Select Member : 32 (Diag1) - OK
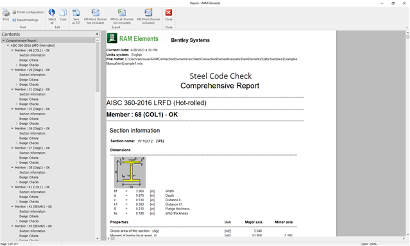410x246 pixels. point(33,109)
